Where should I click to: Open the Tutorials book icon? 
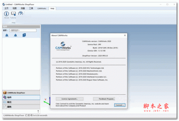[x=13, y=14]
